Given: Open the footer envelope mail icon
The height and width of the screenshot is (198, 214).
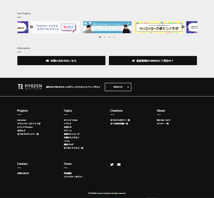Looking at the screenshot, I should [x=119, y=164].
